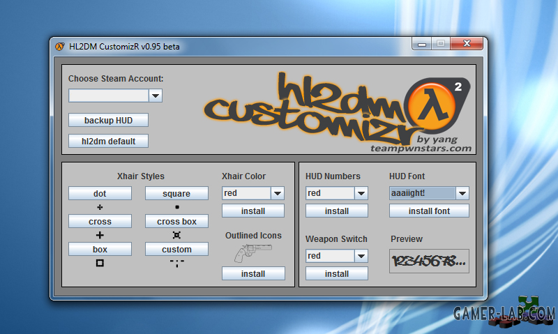Click the font Preview box
The width and height of the screenshot is (558, 334).
tap(429, 261)
